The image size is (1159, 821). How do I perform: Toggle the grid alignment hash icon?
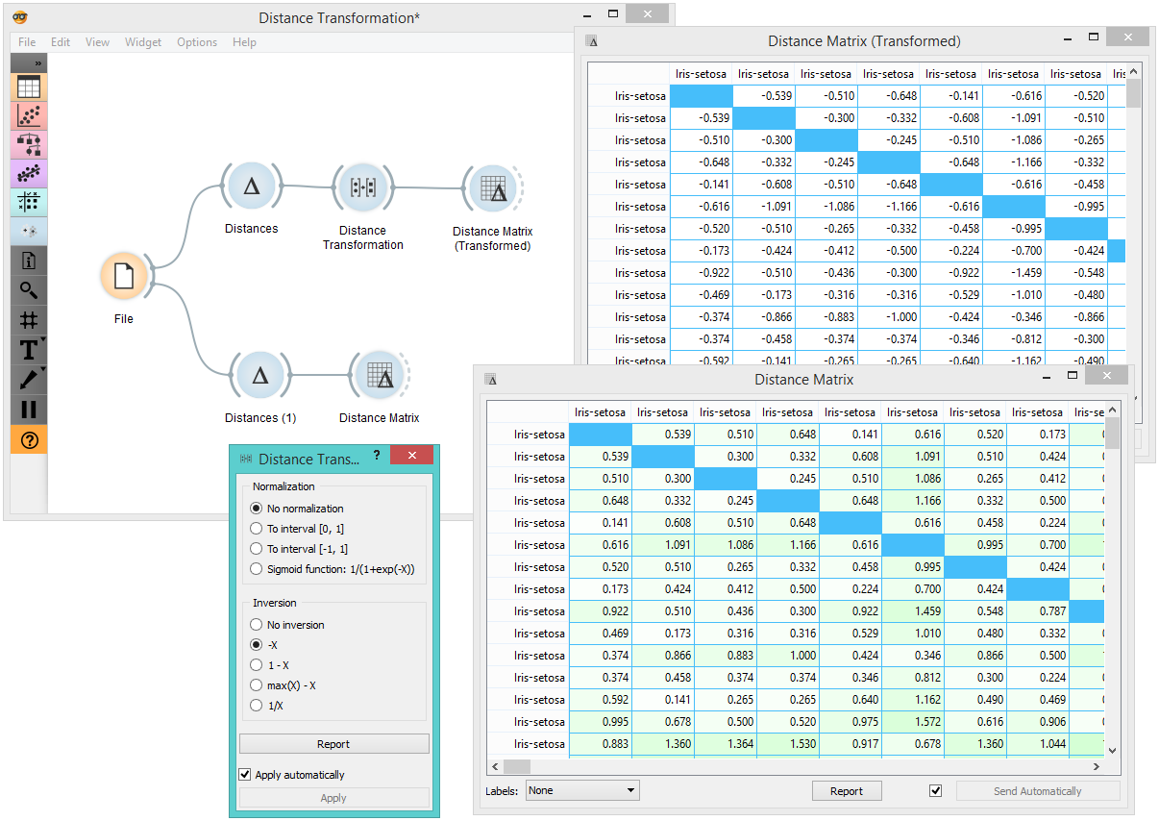point(28,319)
